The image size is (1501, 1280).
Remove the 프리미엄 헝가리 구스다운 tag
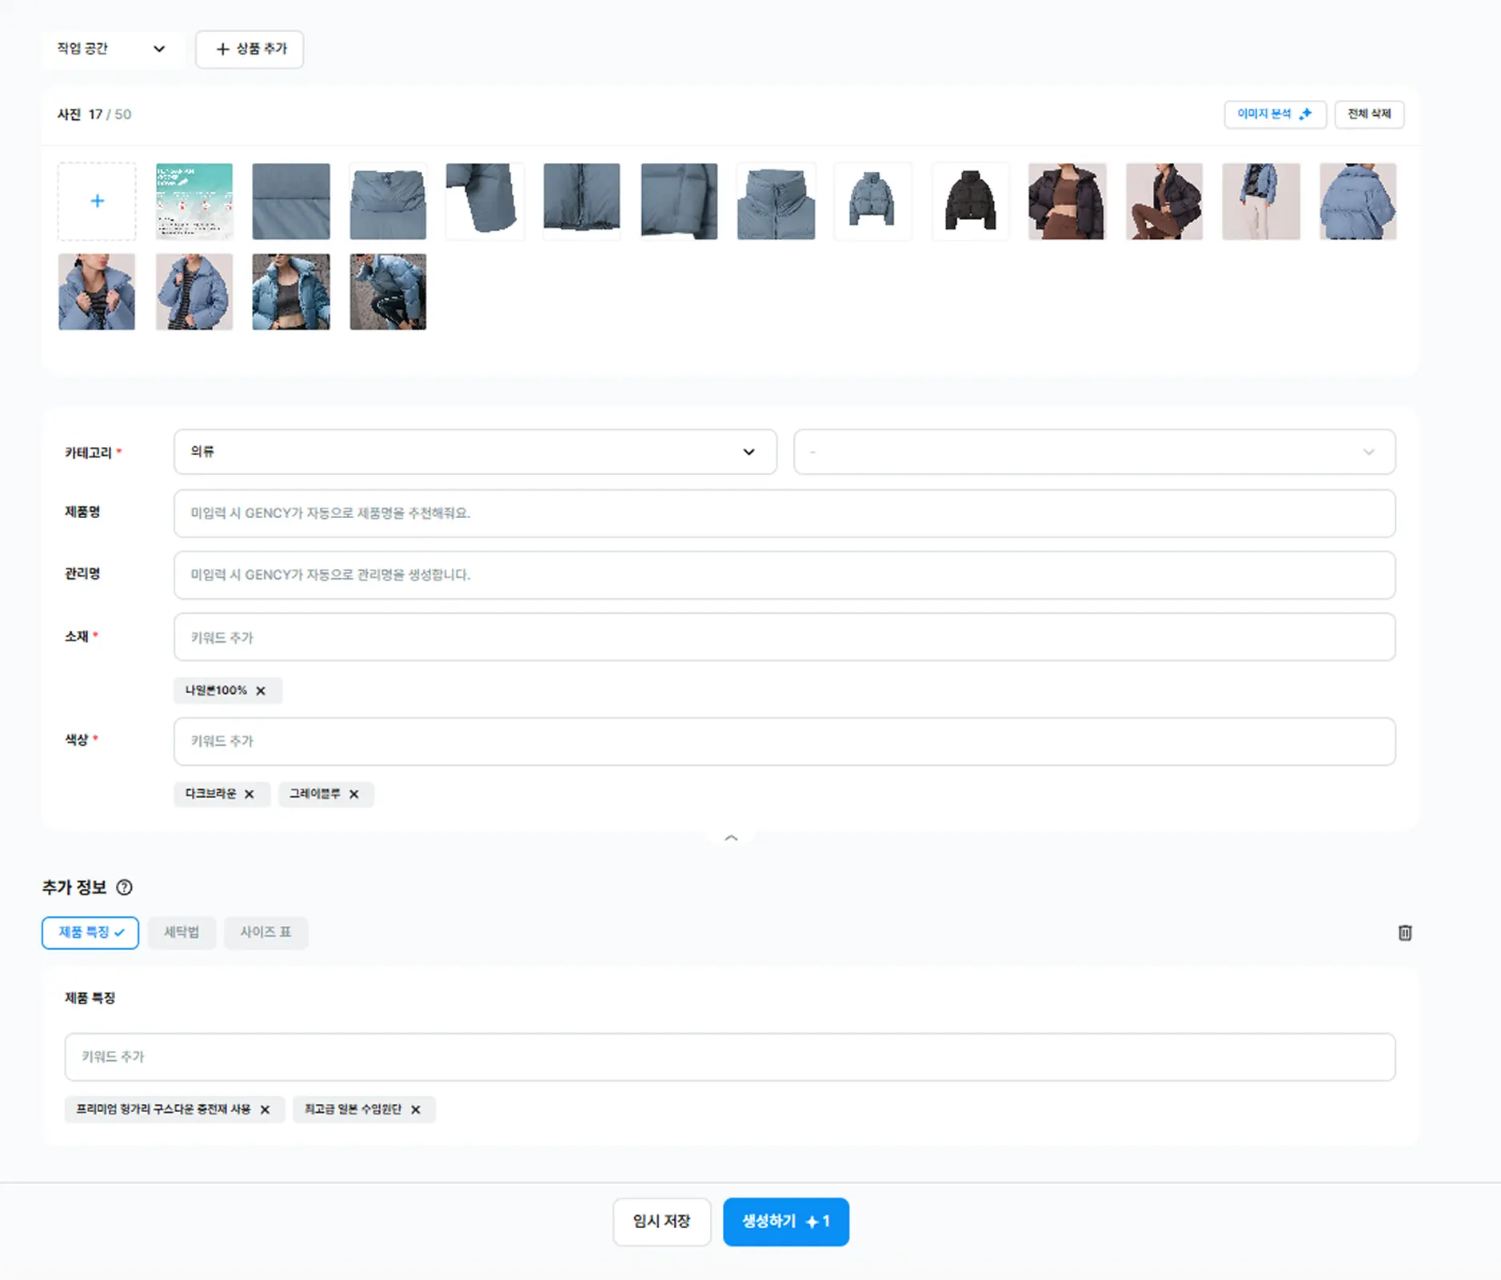coord(265,1110)
